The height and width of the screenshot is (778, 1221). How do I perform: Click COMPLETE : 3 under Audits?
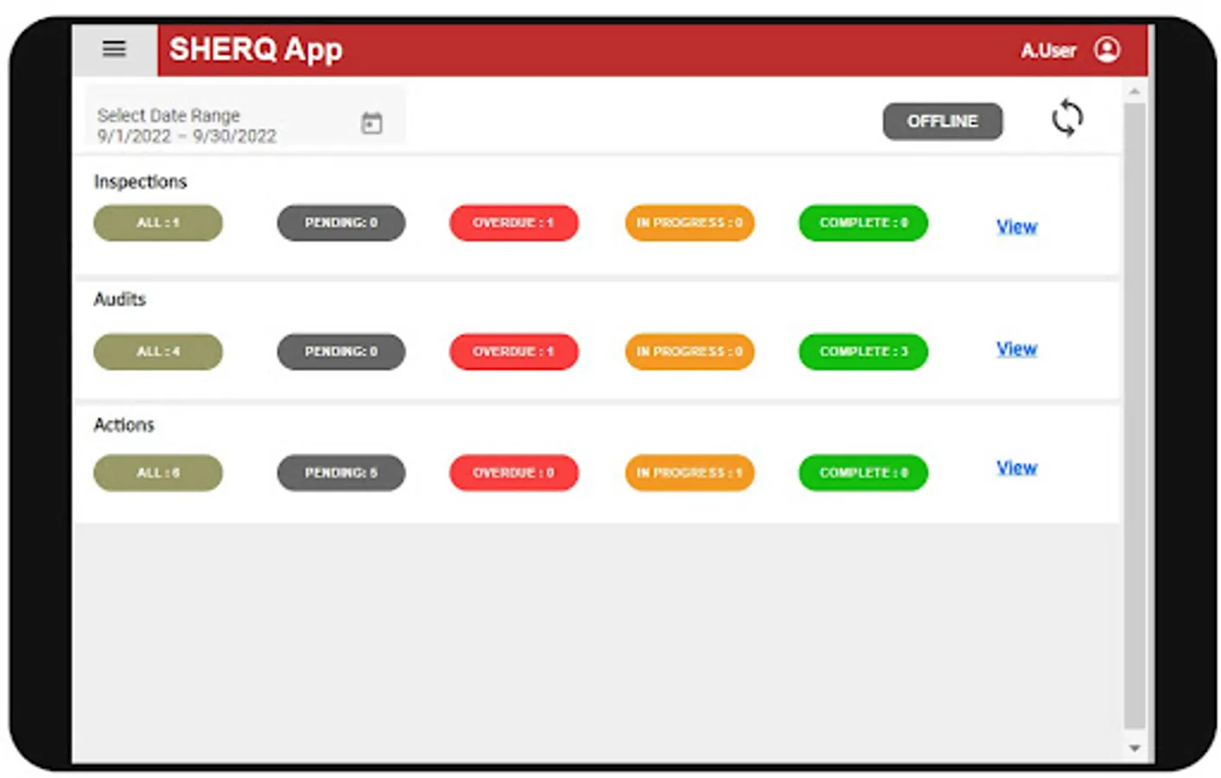[862, 352]
